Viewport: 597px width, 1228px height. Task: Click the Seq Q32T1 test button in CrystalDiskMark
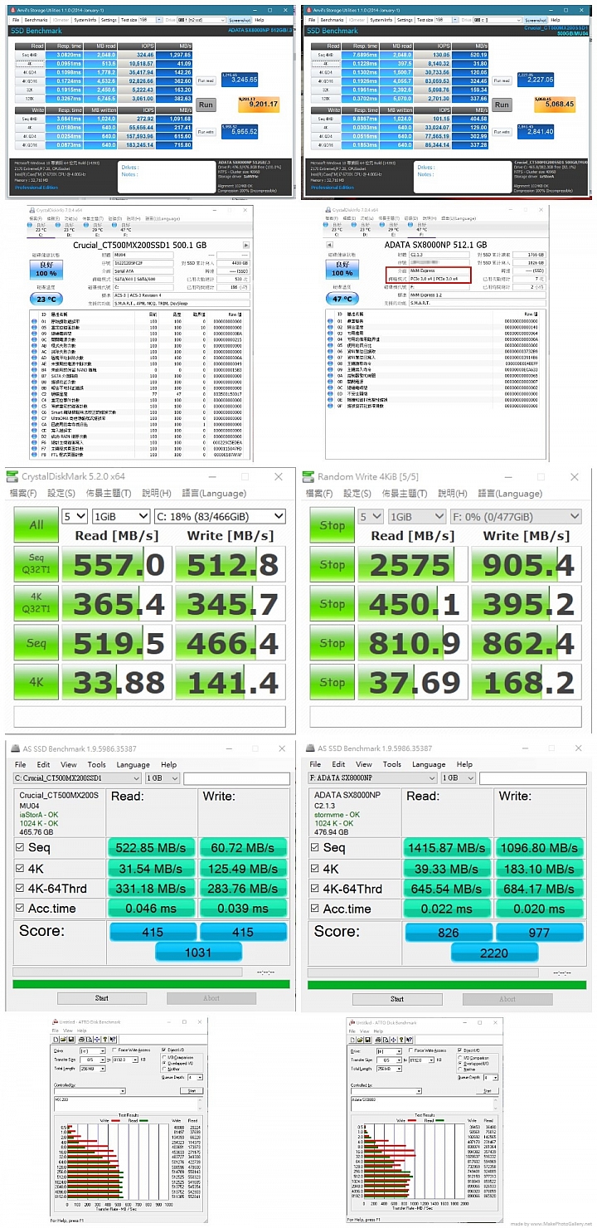pos(36,564)
